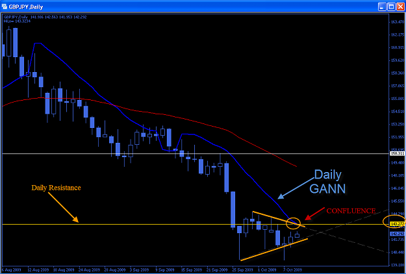Screen dimensions: 406x274
Task: Select the HiLo= 143.3234 indicator readout
Action: pos(17,21)
